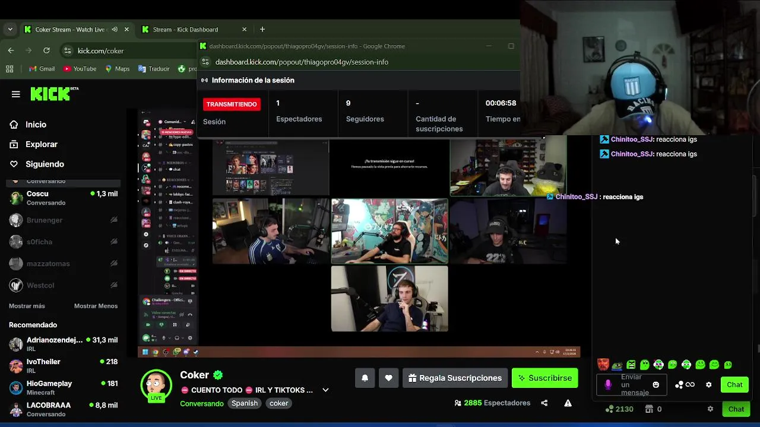Screen dimensions: 760x427
Task: Open the shop icon showing 0
Action: click(654, 409)
